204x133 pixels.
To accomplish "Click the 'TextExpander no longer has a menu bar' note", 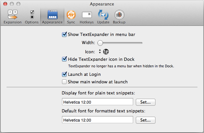I will click(x=121, y=66).
